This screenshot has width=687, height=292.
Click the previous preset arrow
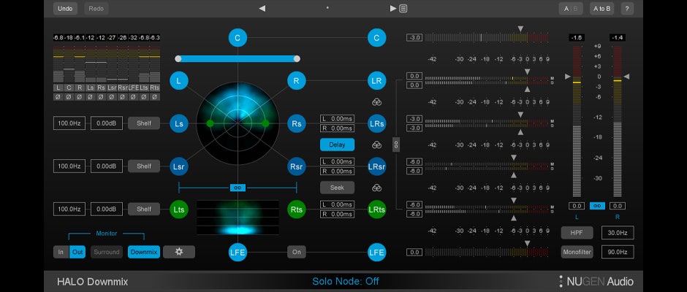pos(262,9)
